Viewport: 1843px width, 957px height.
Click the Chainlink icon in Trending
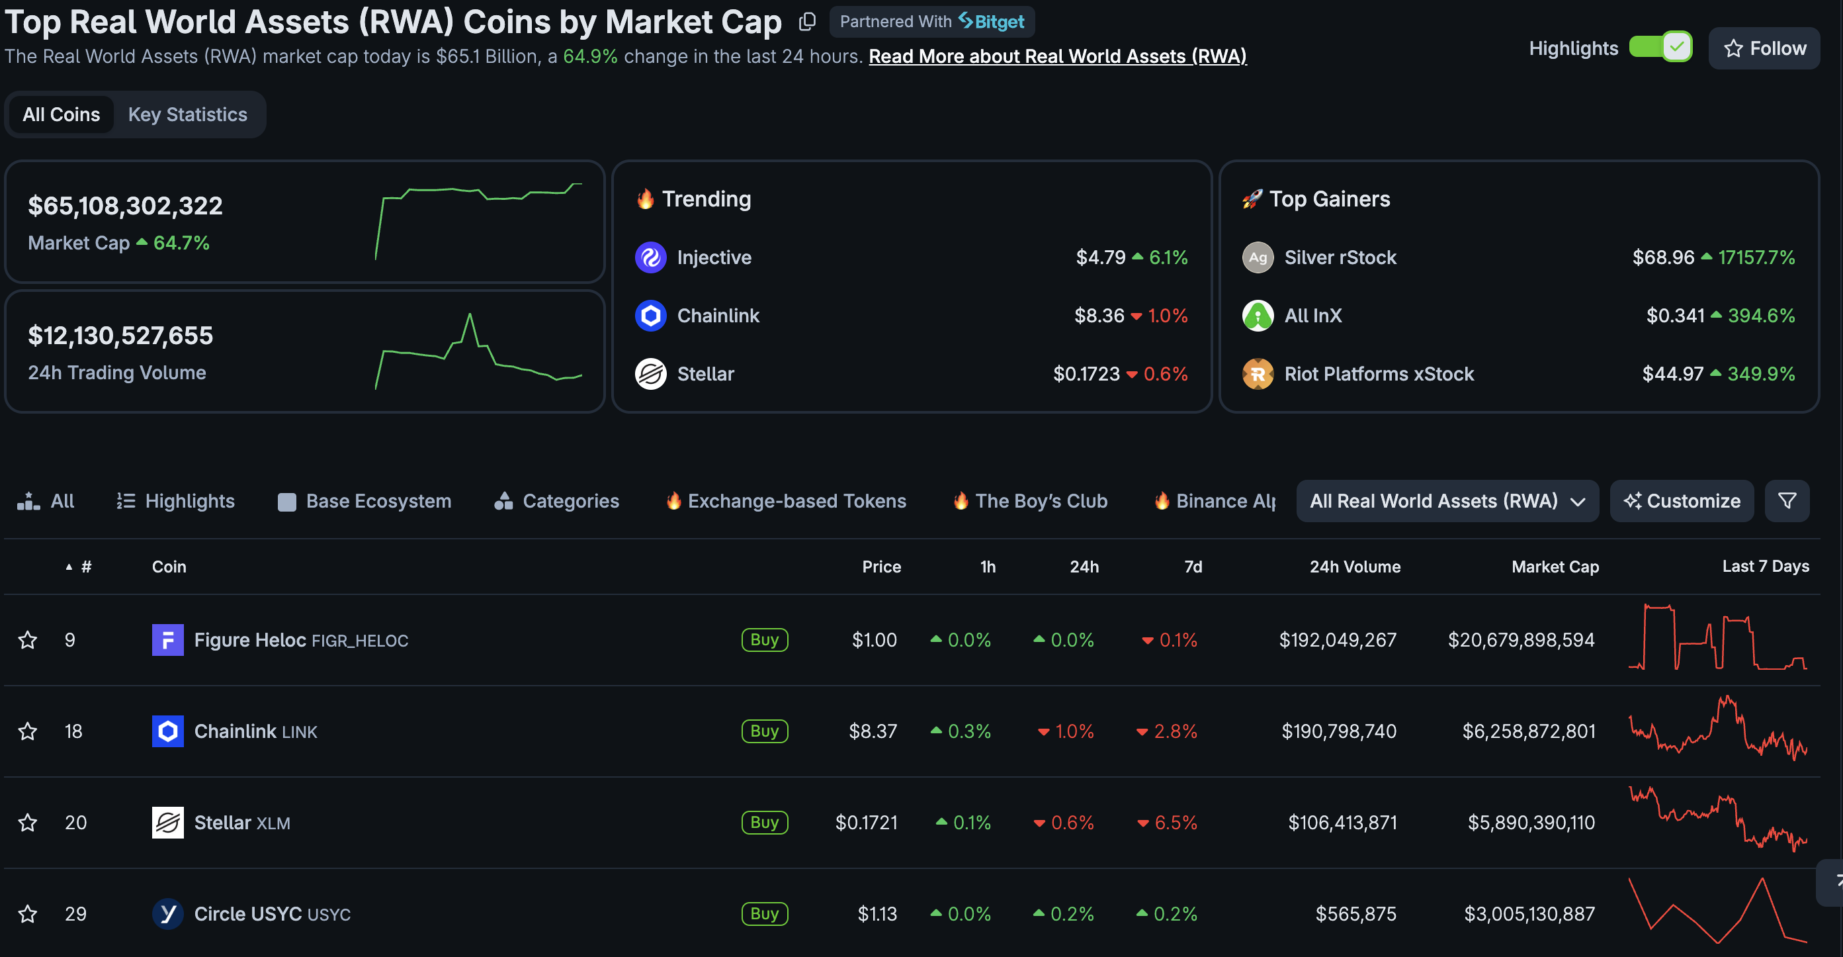pyautogui.click(x=650, y=316)
